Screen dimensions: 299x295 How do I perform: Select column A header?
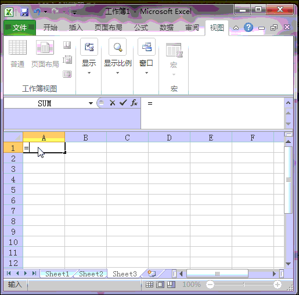[x=44, y=138]
